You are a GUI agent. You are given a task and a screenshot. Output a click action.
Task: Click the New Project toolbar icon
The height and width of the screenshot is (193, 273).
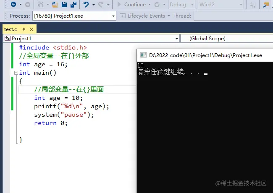pyautogui.click(x=41, y=5)
